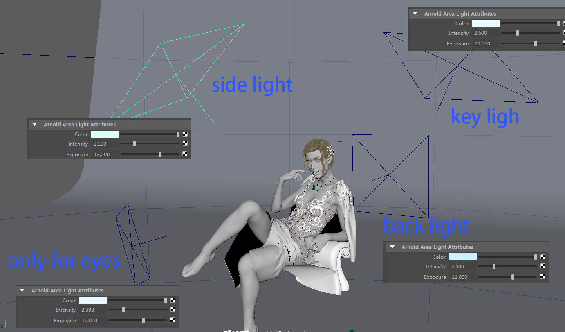Click exposure slider in 2.500 intensity panel
The width and height of the screenshot is (565, 332).
tap(508, 277)
